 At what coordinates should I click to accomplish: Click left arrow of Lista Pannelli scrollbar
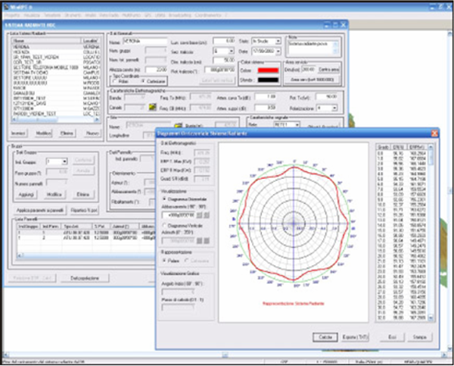click(20, 255)
